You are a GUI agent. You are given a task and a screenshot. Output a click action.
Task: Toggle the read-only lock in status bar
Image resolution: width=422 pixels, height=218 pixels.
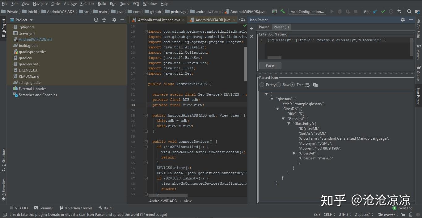pos(403,214)
